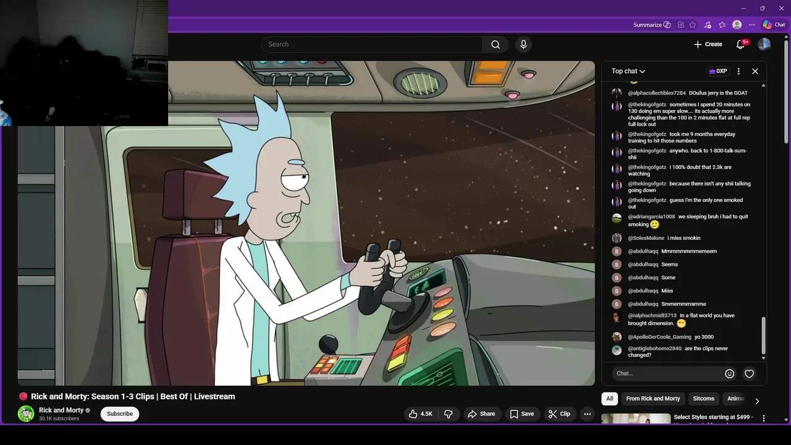
Task: Select the All filter chip
Action: click(609, 399)
